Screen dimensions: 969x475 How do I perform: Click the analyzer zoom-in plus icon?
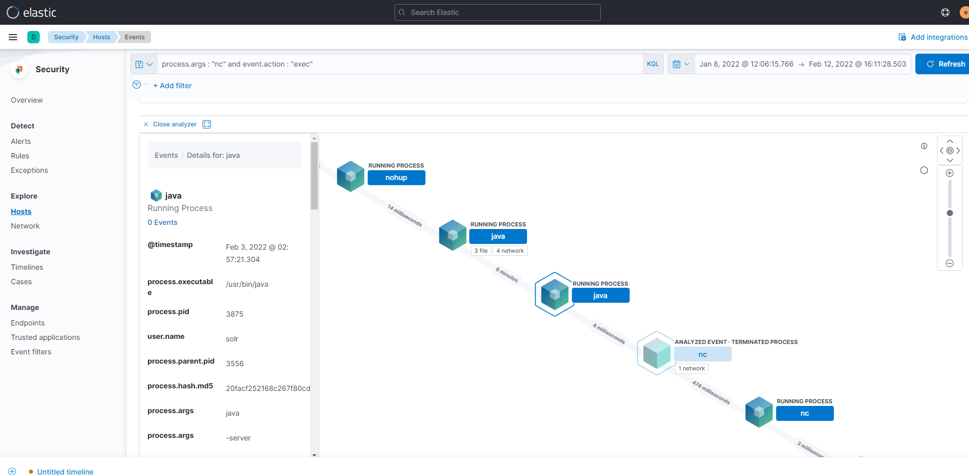(x=949, y=173)
